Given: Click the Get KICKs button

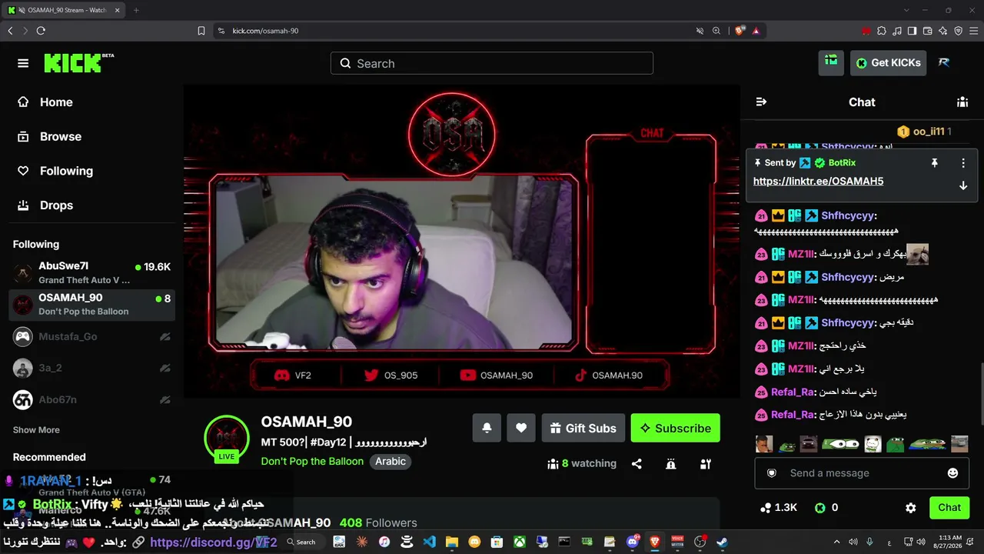Looking at the screenshot, I should tap(888, 63).
